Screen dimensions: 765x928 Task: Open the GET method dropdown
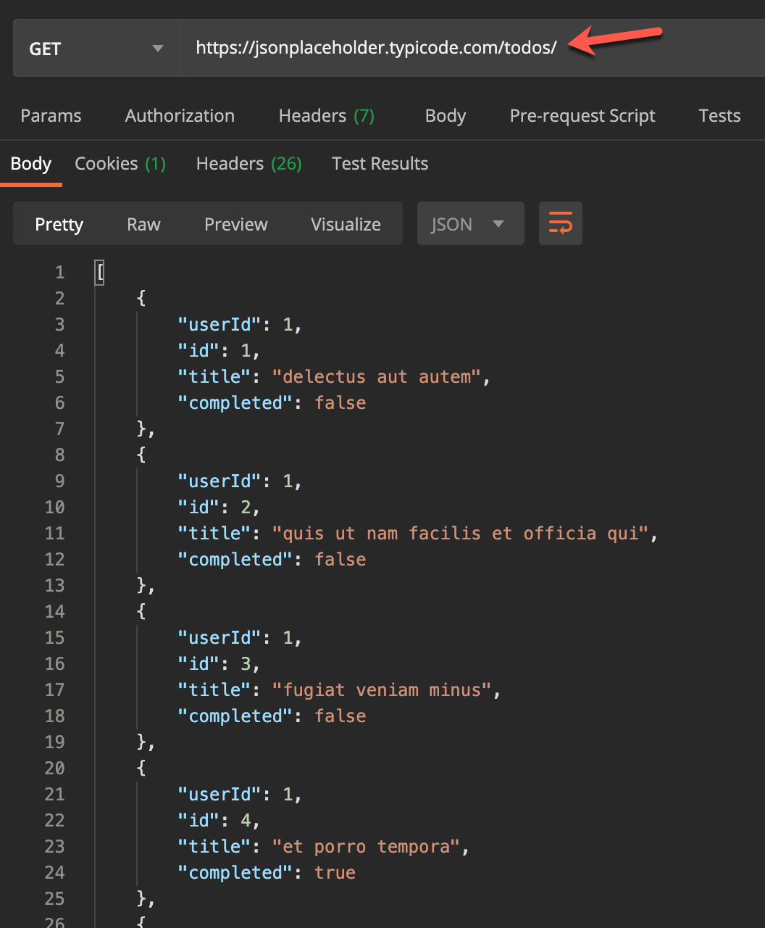click(96, 49)
